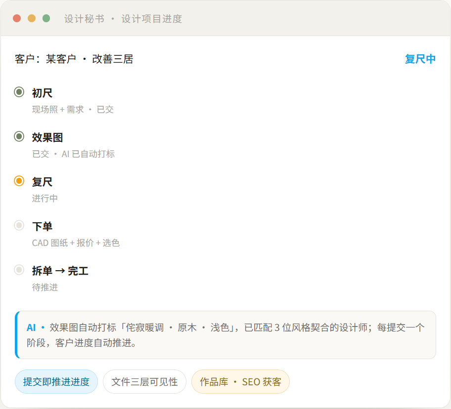
Task: Click the green maximize window dot
Action: (46, 18)
